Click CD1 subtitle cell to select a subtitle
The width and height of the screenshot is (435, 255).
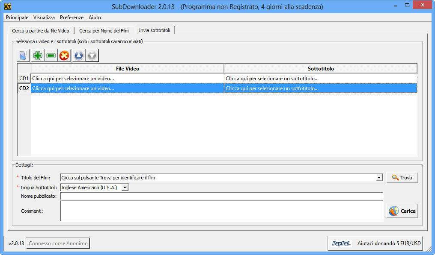(x=321, y=78)
